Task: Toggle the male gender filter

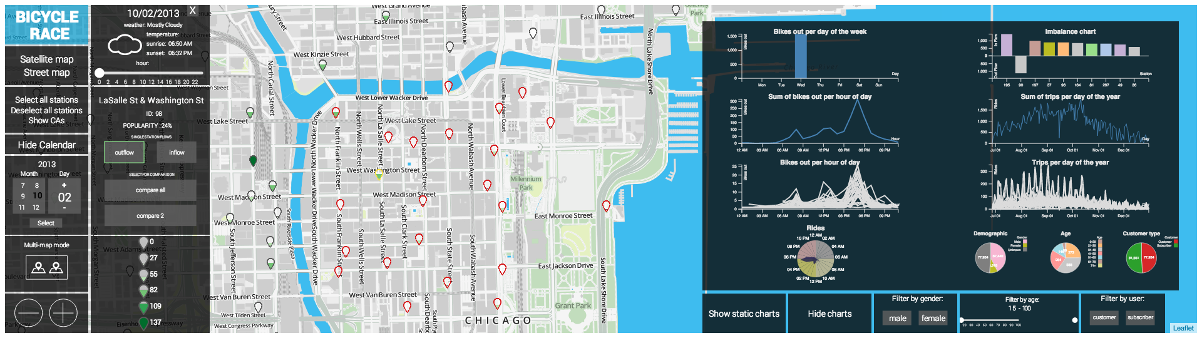Action: coord(898,318)
